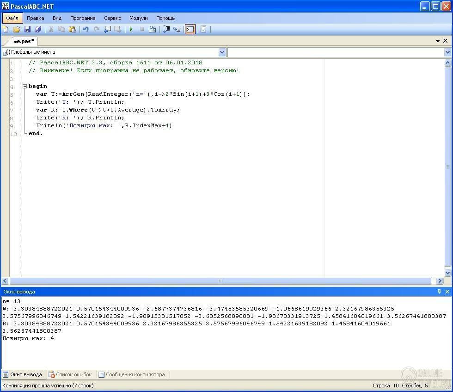
Task: Click the horizontal scroll right arrow
Action: 440,280
